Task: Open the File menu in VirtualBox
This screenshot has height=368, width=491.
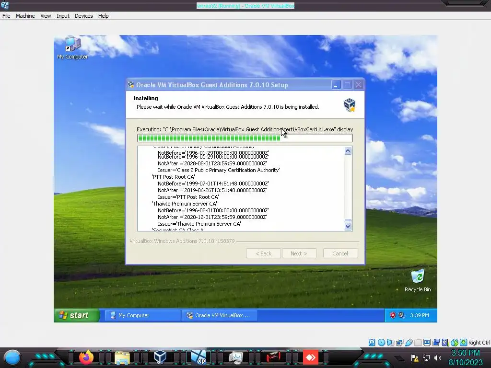Action: [x=6, y=16]
